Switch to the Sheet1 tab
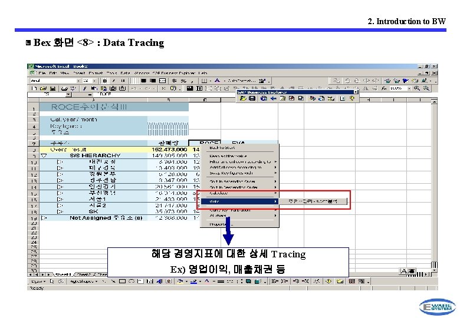This screenshot has height=318, width=460. point(63,274)
